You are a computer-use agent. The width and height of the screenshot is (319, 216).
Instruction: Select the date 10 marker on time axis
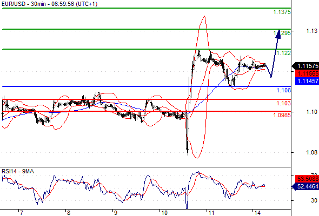coord(164,213)
